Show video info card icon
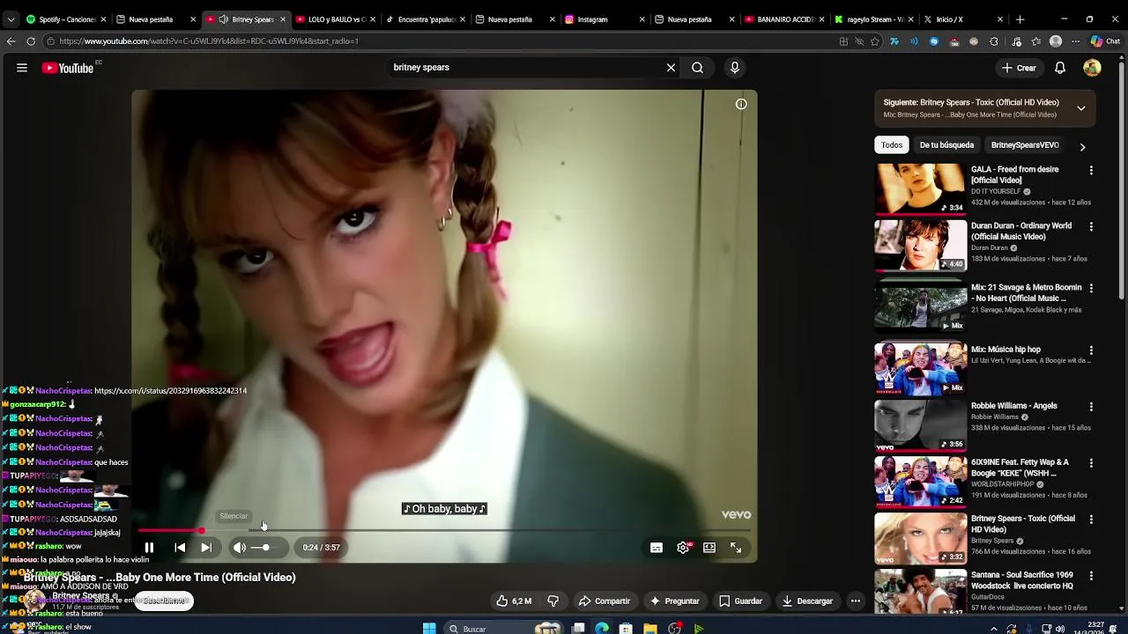 (741, 105)
